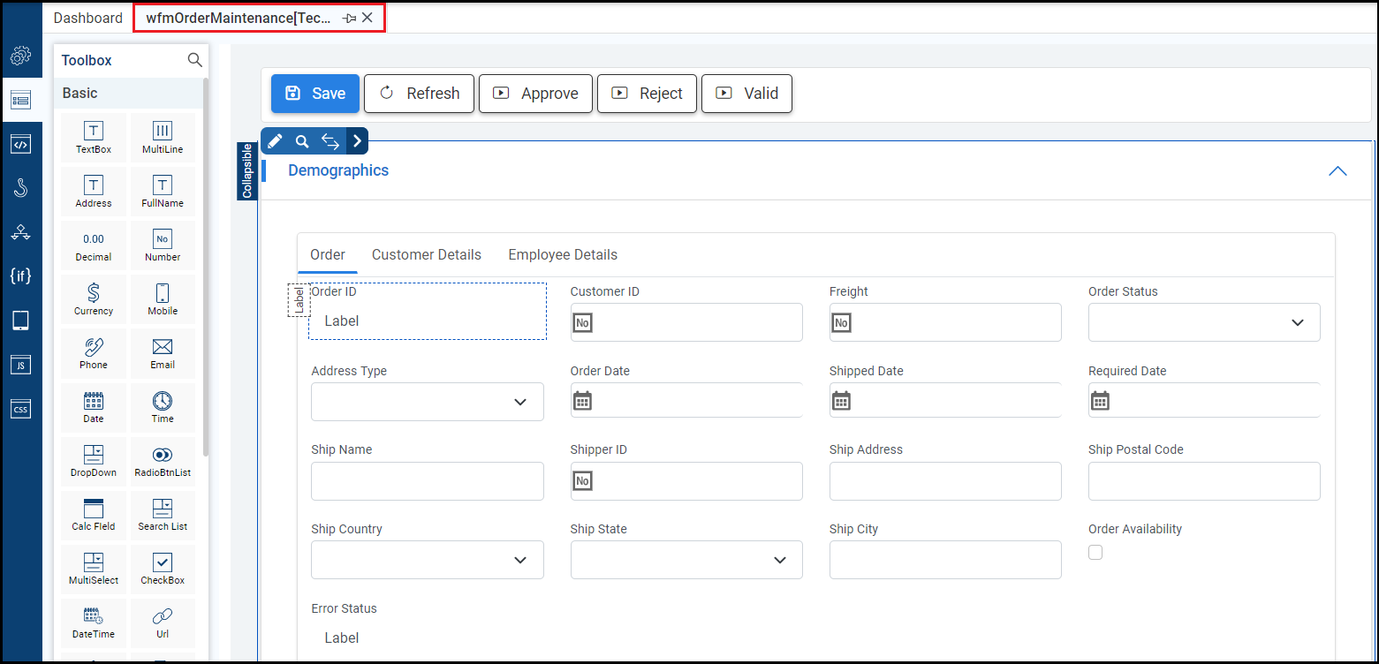Screen dimensions: 1379x664
Task: Choose the RadioBtnList toolbox control
Action: (x=163, y=461)
